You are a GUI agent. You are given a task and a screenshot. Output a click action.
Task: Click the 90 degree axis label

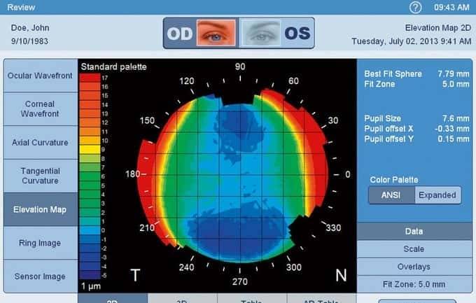[240, 66]
